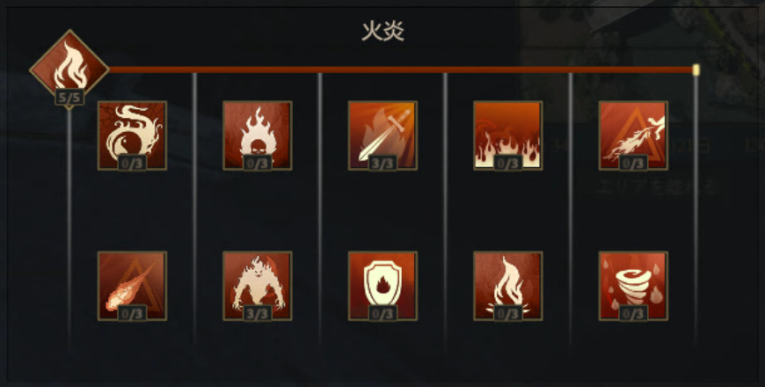Click the 0/3 counter on tornado skill
The width and height of the screenshot is (765, 387).
point(633,313)
